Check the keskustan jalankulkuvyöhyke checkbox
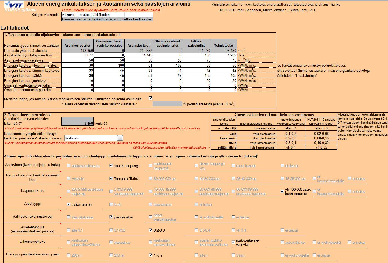 click(x=68, y=242)
